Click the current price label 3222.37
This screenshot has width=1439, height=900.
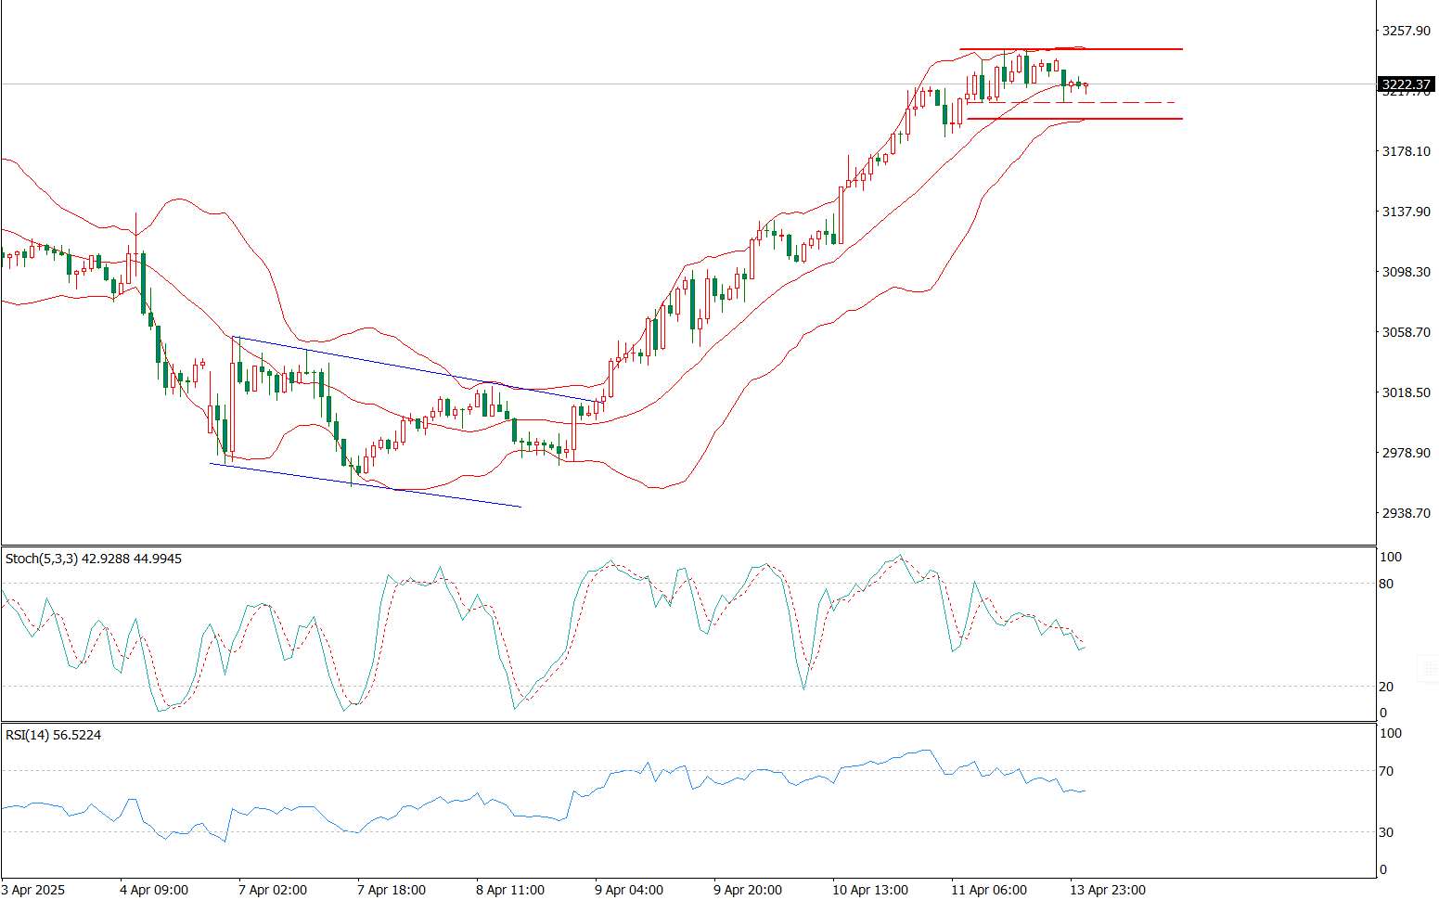(x=1407, y=85)
